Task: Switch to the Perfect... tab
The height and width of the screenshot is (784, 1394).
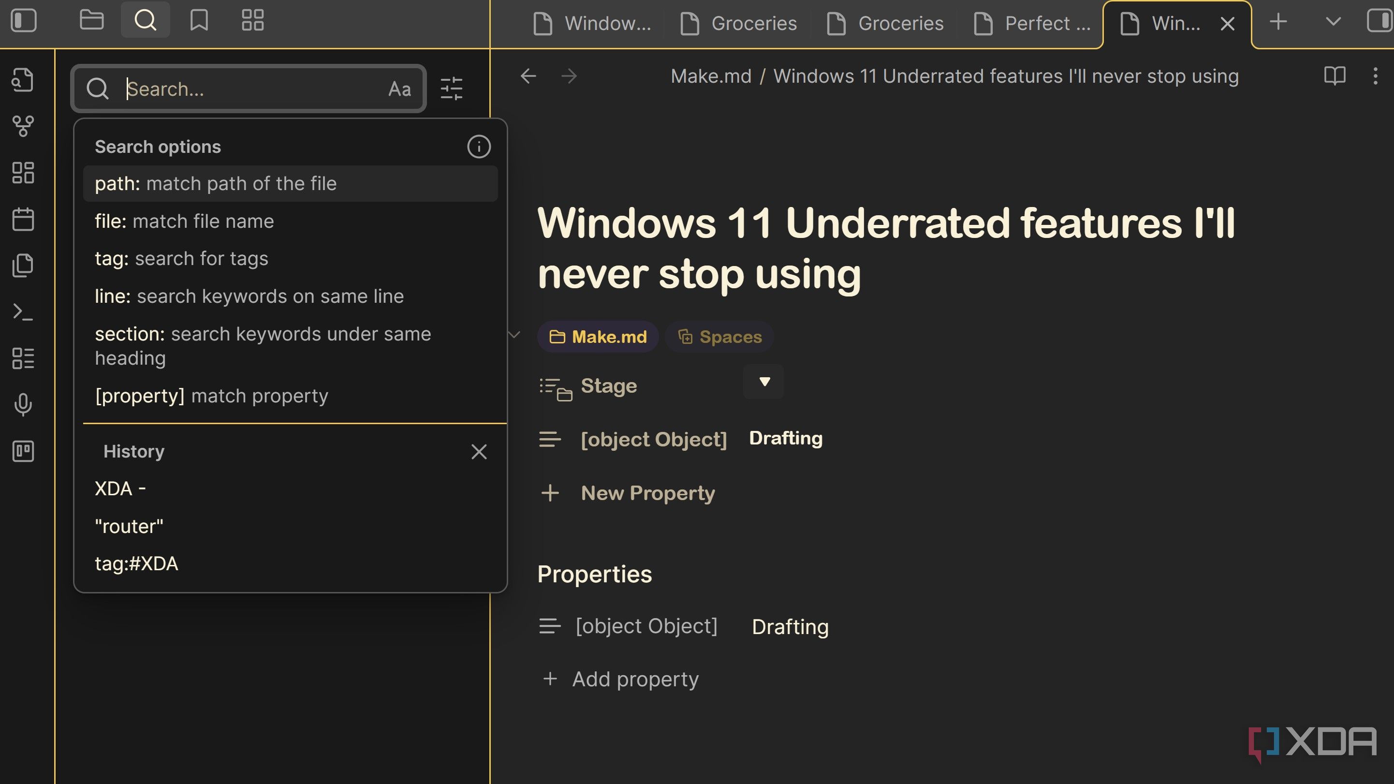Action: coord(1032,24)
